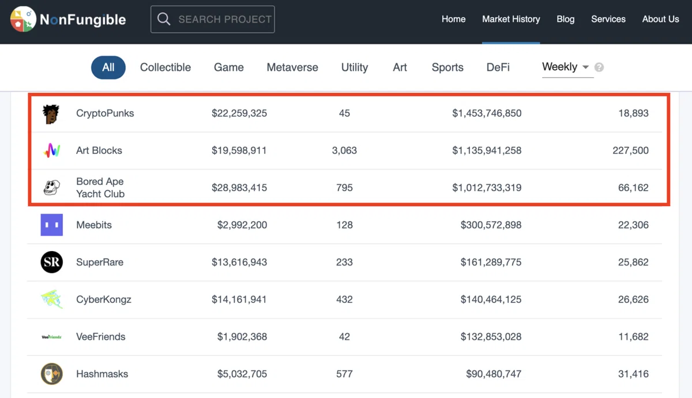Screen dimensions: 692x398
Task: Expand the Weekly period dropdown
Action: tap(567, 67)
